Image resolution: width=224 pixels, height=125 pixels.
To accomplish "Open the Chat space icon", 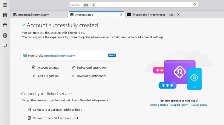I will [x=5, y=46].
